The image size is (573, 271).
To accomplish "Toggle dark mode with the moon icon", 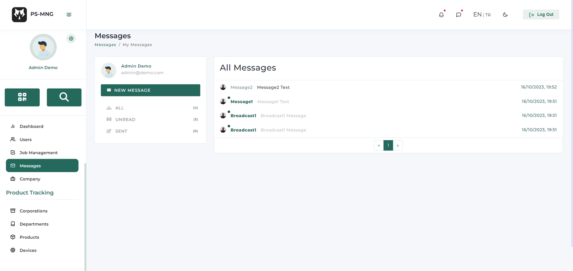I will 505,15.
